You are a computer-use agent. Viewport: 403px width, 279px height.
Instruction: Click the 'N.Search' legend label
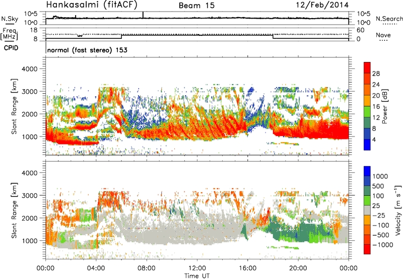(389, 19)
